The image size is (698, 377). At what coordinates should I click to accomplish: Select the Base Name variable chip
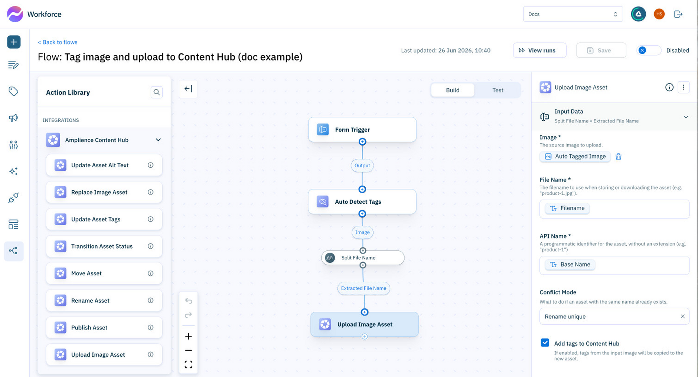570,265
